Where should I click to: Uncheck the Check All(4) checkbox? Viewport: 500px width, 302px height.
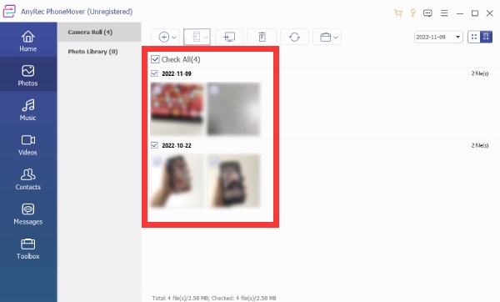point(155,59)
